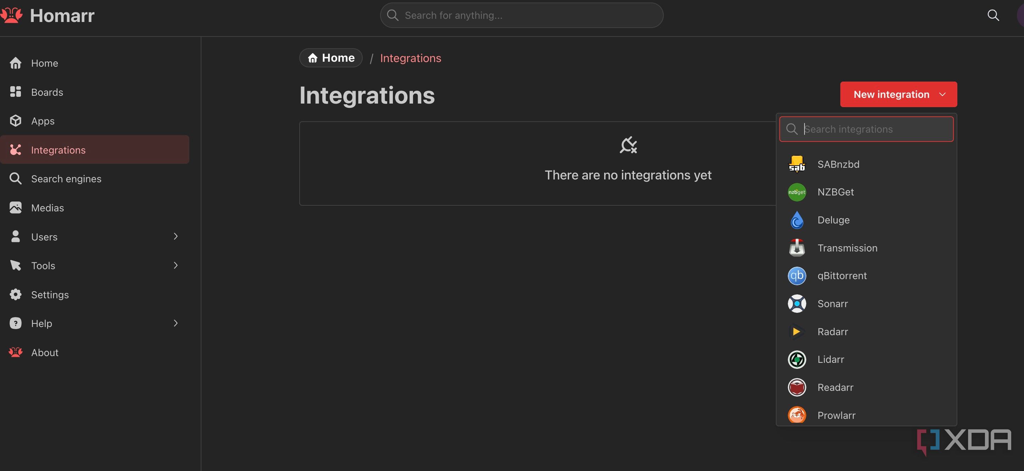Click the Tools icon in sidebar

pyautogui.click(x=16, y=266)
